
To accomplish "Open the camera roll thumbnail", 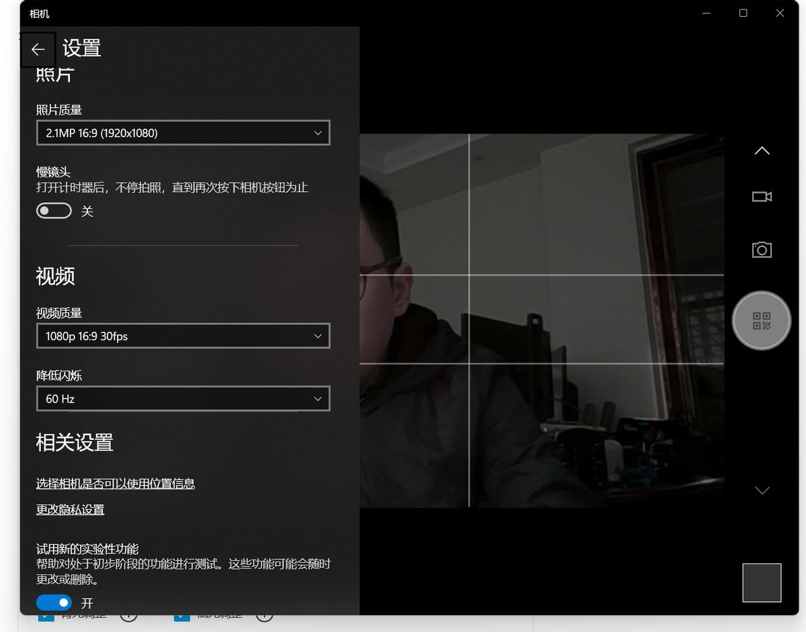I will click(x=762, y=583).
